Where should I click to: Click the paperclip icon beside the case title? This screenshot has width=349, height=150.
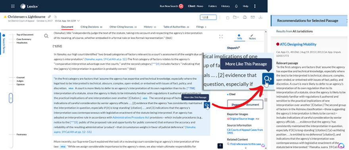49,17
